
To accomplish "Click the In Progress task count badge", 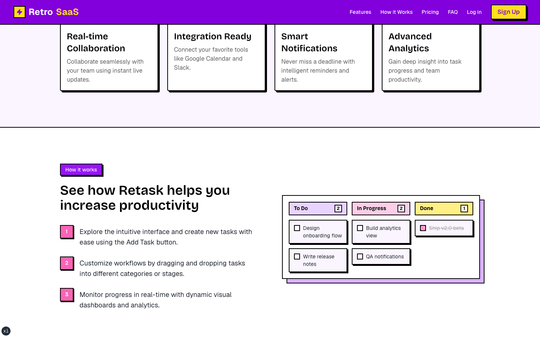I will pos(401,209).
